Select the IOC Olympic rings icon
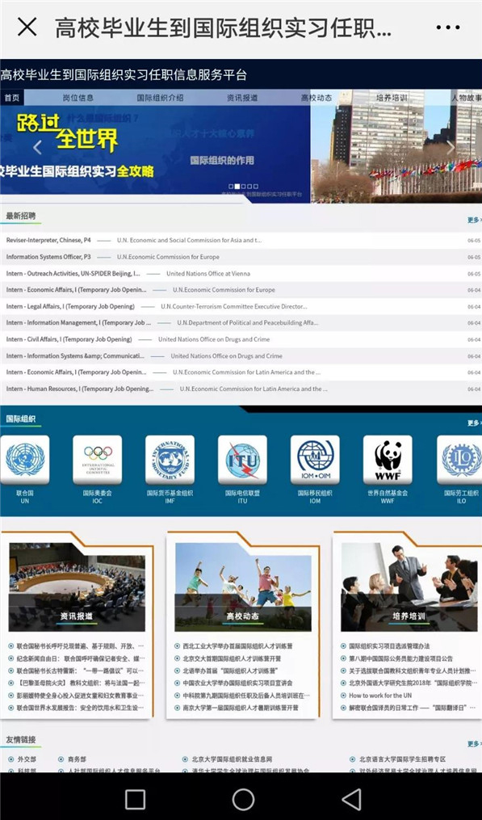The width and height of the screenshot is (482, 820). [97, 460]
